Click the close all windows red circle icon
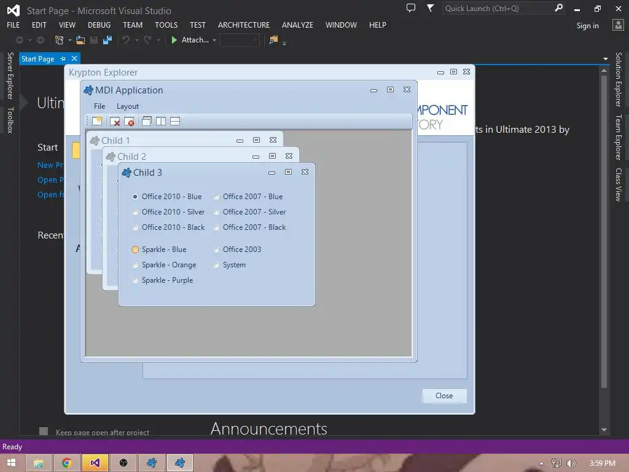The width and height of the screenshot is (629, 472). click(129, 121)
